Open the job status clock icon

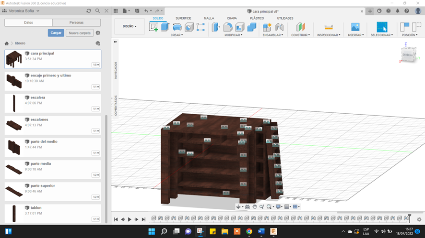tap(389, 11)
